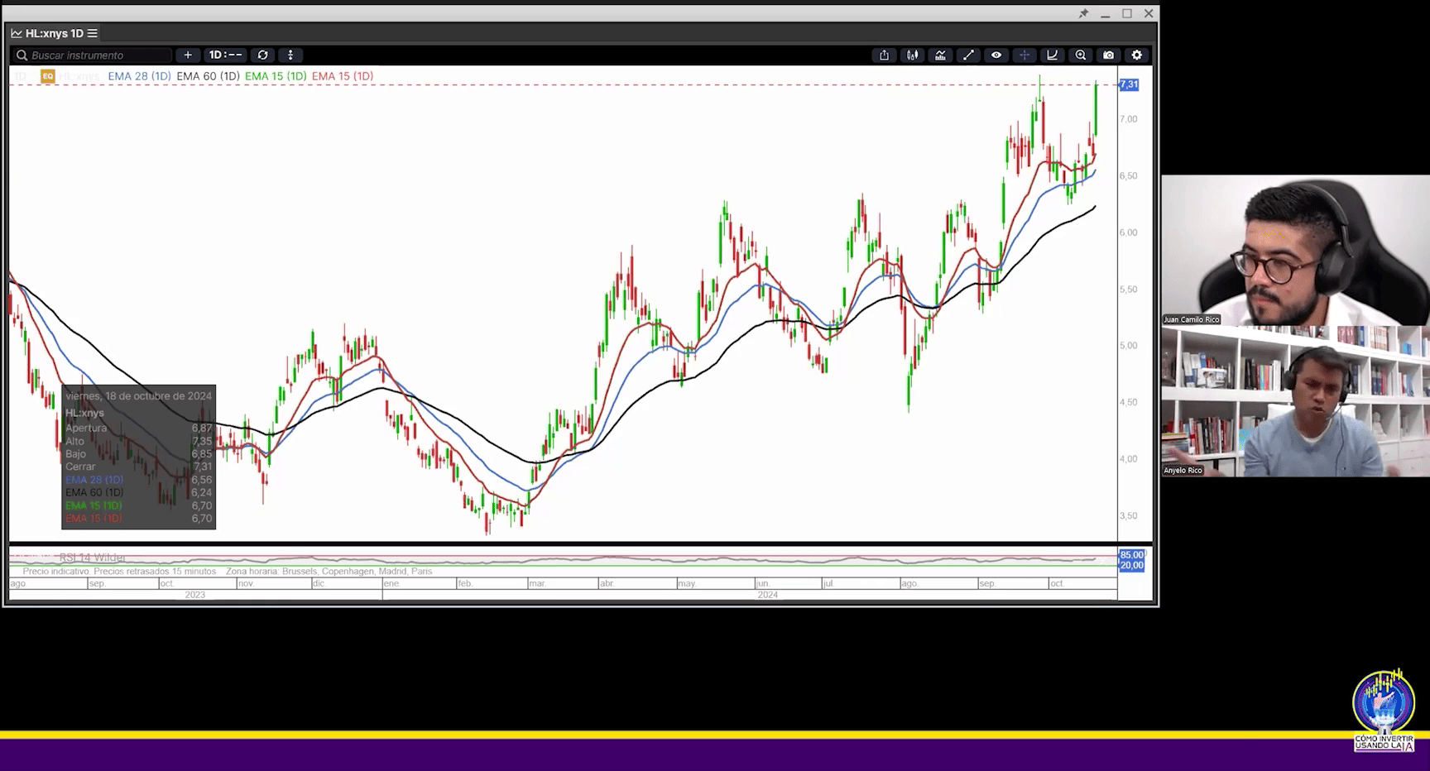Click the EMA 60 (1D) indicator label
This screenshot has height=771, width=1430.
coord(208,76)
